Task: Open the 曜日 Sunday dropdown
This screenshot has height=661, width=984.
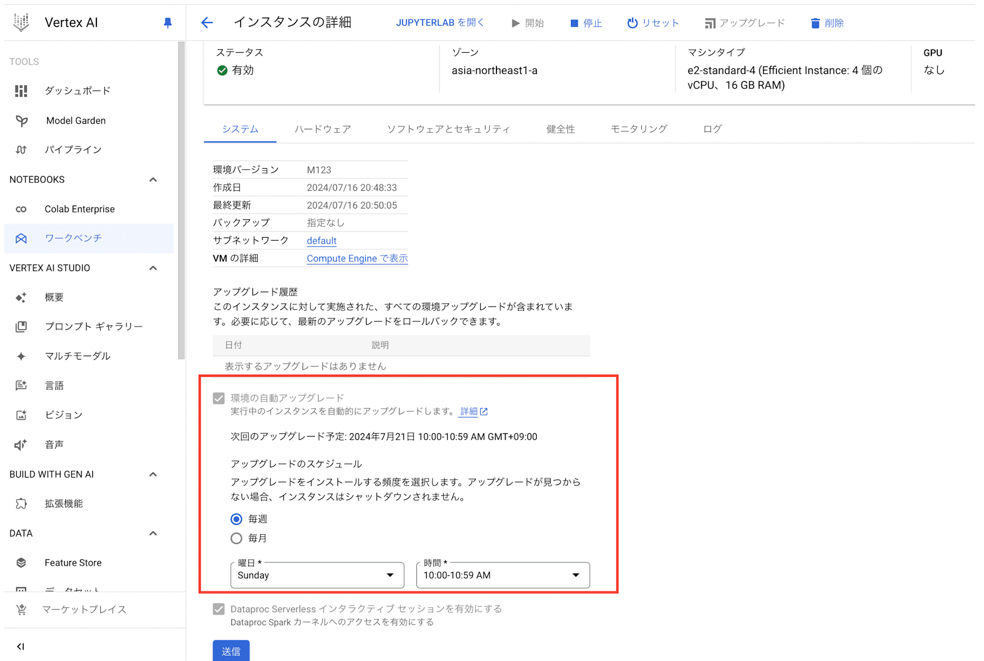Action: (317, 575)
